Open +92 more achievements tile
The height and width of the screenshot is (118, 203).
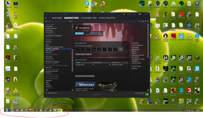pos(120,49)
